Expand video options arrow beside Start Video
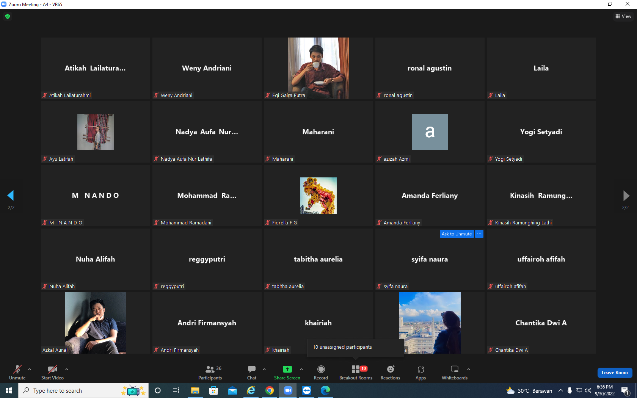The height and width of the screenshot is (398, 637). pos(67,369)
